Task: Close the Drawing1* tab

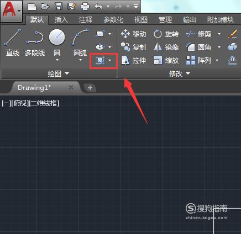Action: pyautogui.click(x=71, y=87)
